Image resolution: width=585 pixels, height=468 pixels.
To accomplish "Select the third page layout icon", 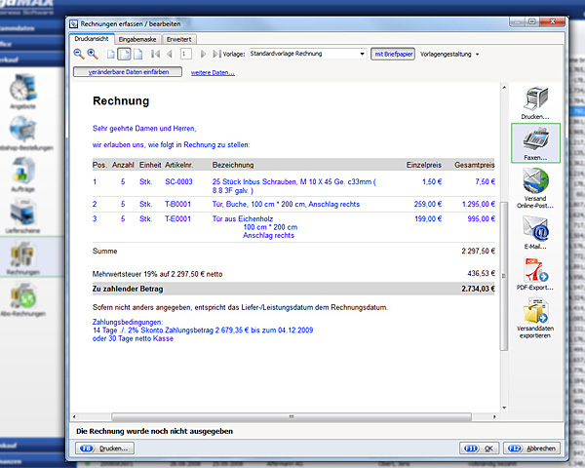I will click(138, 55).
